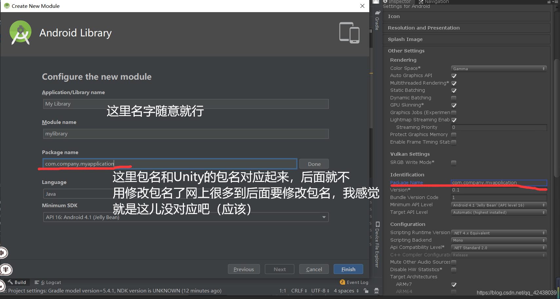
Task: Enable Protect Graphics Memory checkbox
Action: (x=454, y=135)
